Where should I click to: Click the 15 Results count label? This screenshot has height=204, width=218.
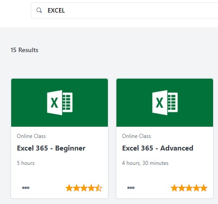[24, 50]
